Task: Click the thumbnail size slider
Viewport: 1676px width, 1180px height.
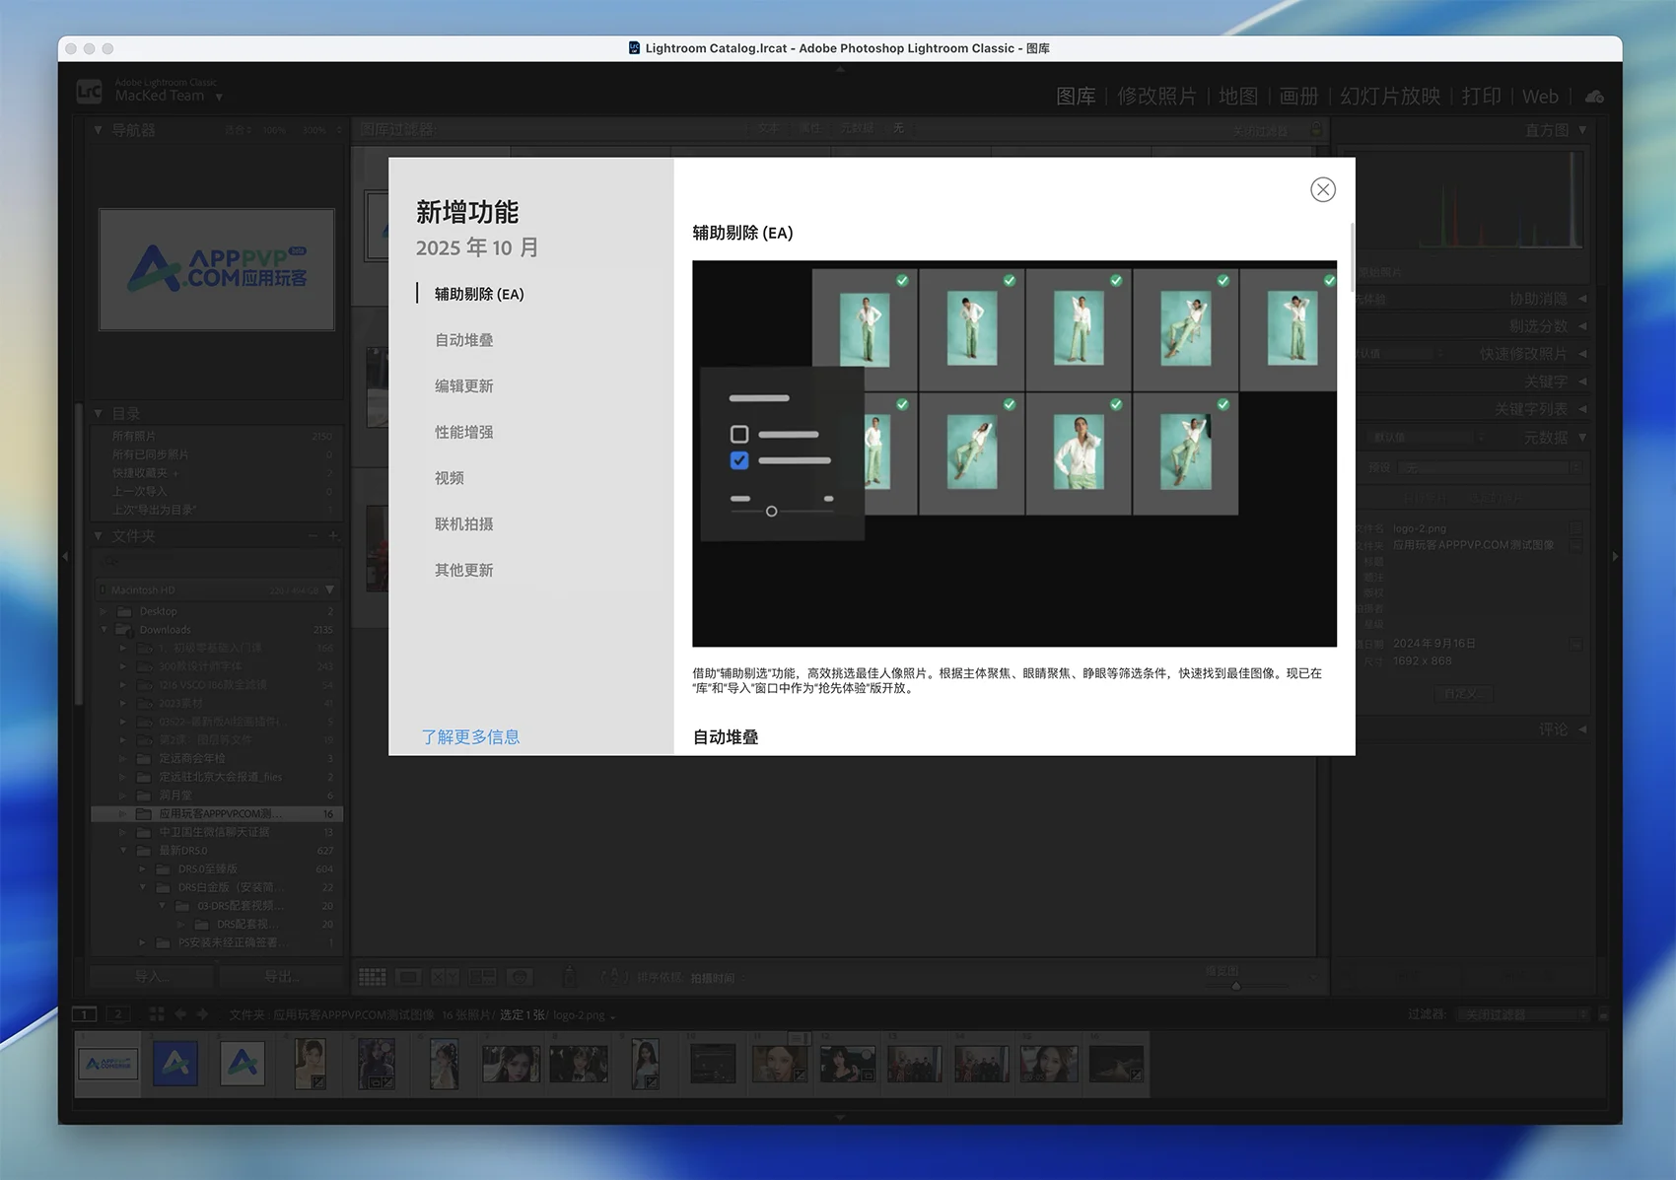Action: 1235,985
